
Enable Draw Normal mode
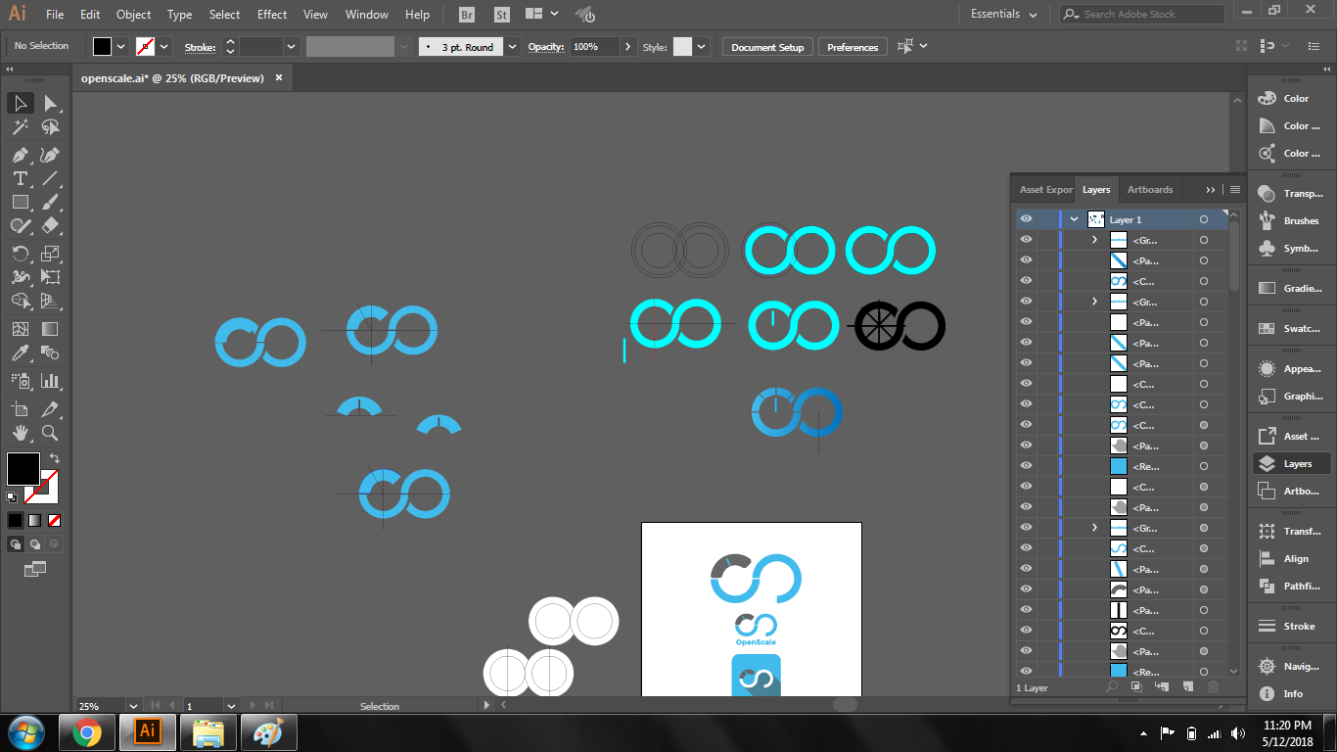click(x=16, y=544)
